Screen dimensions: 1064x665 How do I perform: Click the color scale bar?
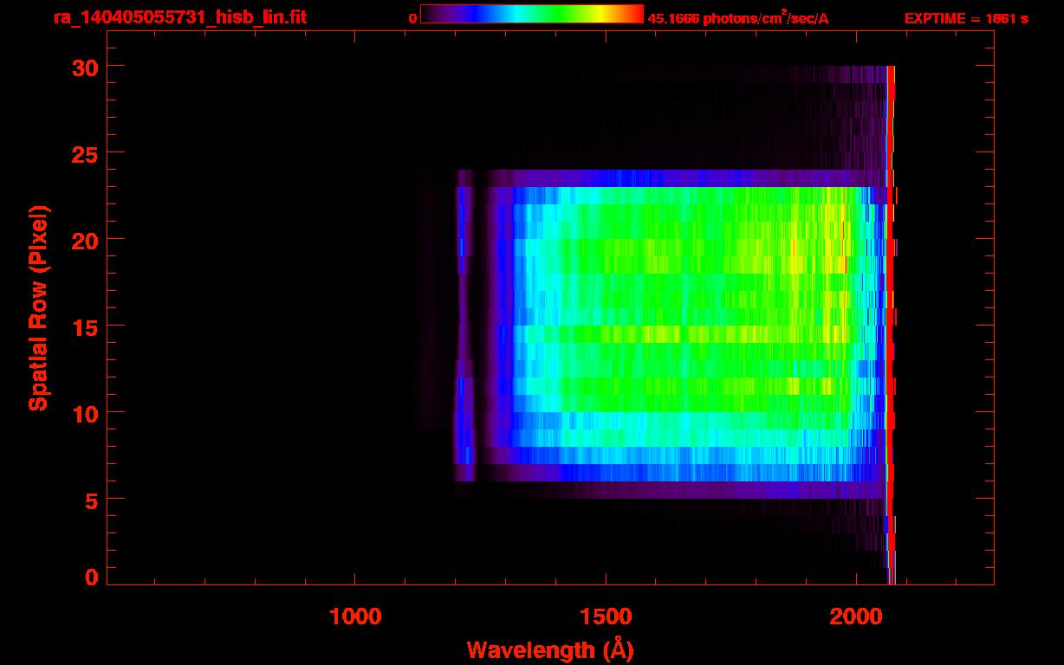pyautogui.click(x=532, y=15)
